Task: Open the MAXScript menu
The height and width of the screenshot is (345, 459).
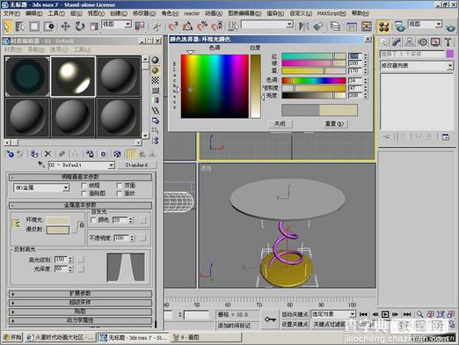Action: [331, 13]
